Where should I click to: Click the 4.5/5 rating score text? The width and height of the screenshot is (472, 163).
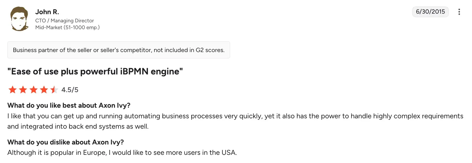(x=70, y=90)
